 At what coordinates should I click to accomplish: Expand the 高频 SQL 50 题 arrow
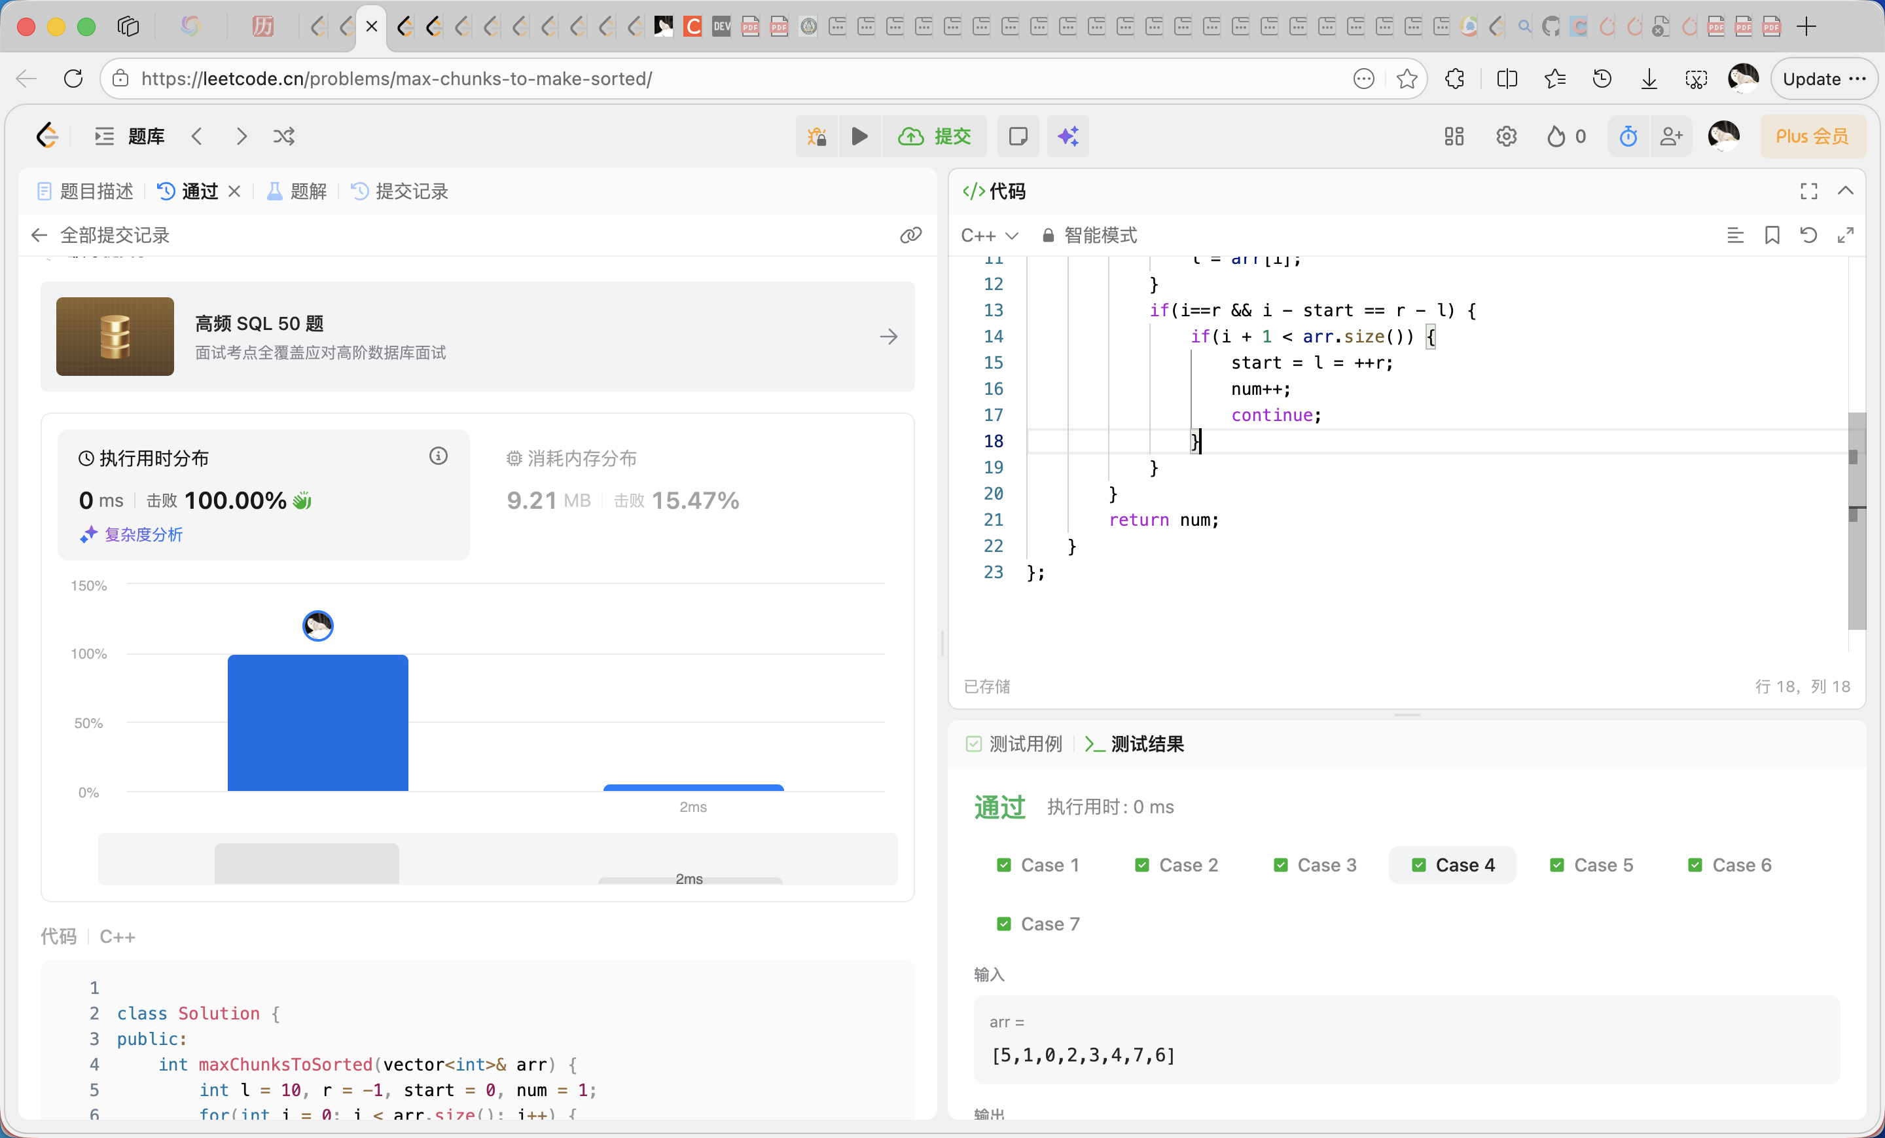click(x=888, y=337)
